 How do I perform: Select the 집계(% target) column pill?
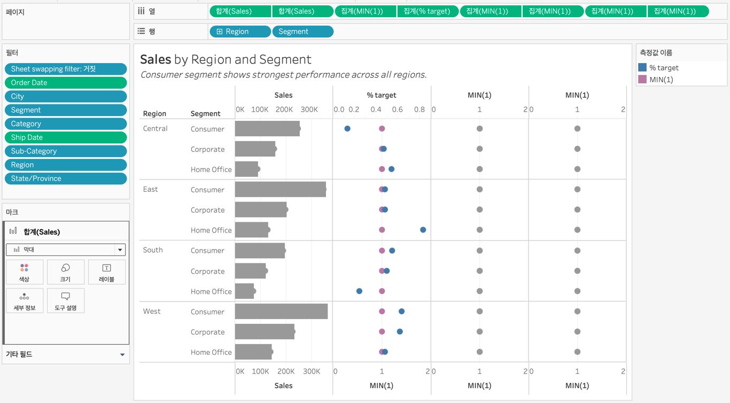428,11
